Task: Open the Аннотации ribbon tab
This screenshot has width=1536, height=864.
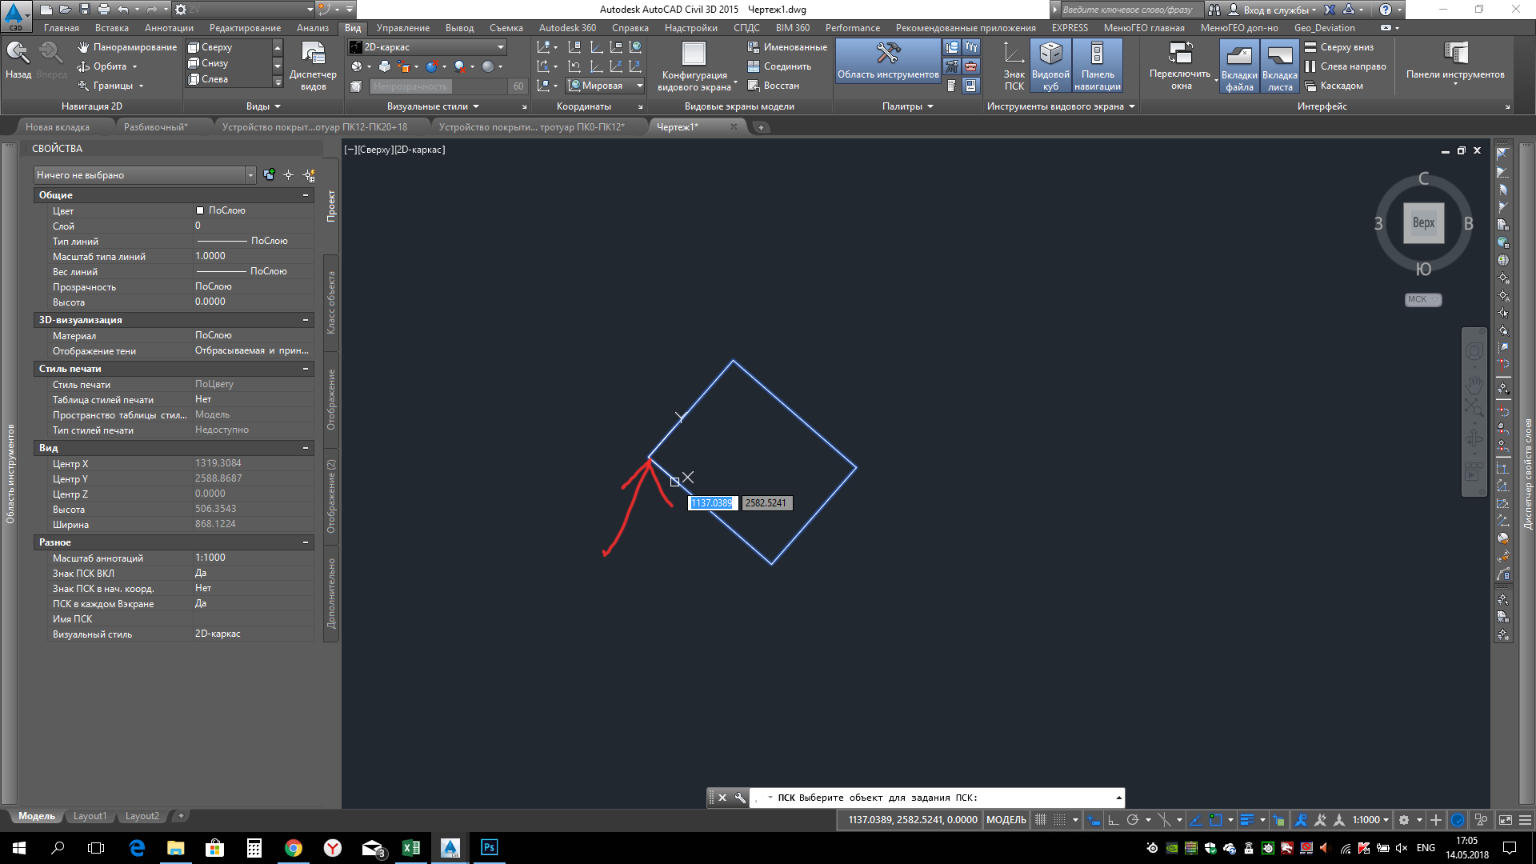Action: (x=169, y=28)
